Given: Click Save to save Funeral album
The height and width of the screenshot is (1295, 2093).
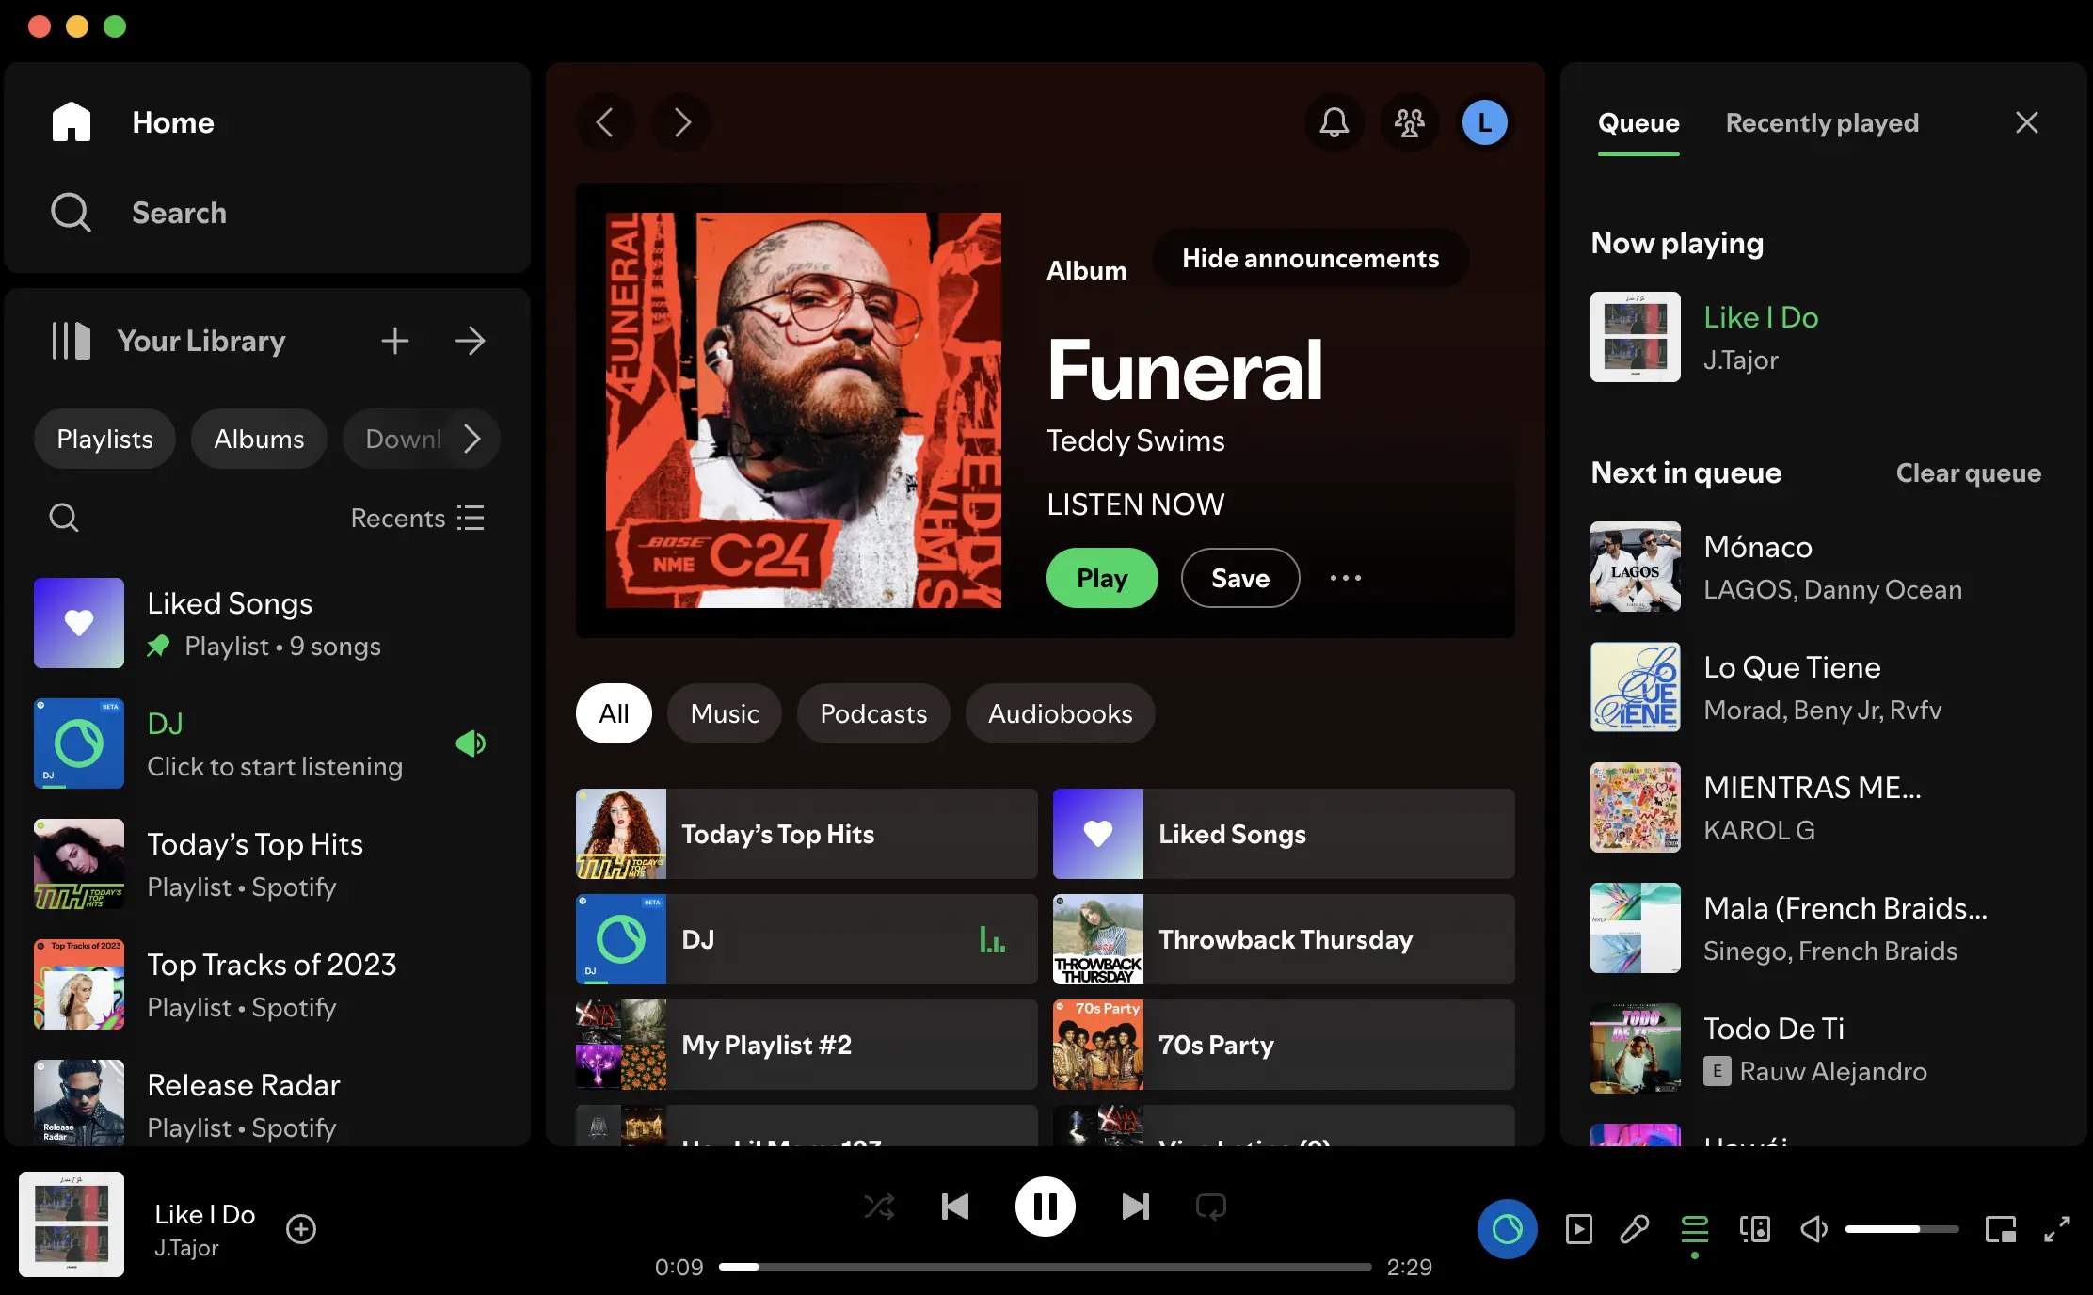Looking at the screenshot, I should pos(1241,577).
